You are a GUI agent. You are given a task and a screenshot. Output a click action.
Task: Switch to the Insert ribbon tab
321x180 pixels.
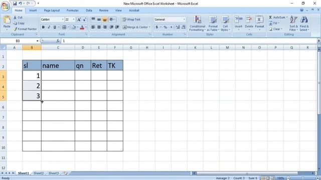(x=33, y=10)
